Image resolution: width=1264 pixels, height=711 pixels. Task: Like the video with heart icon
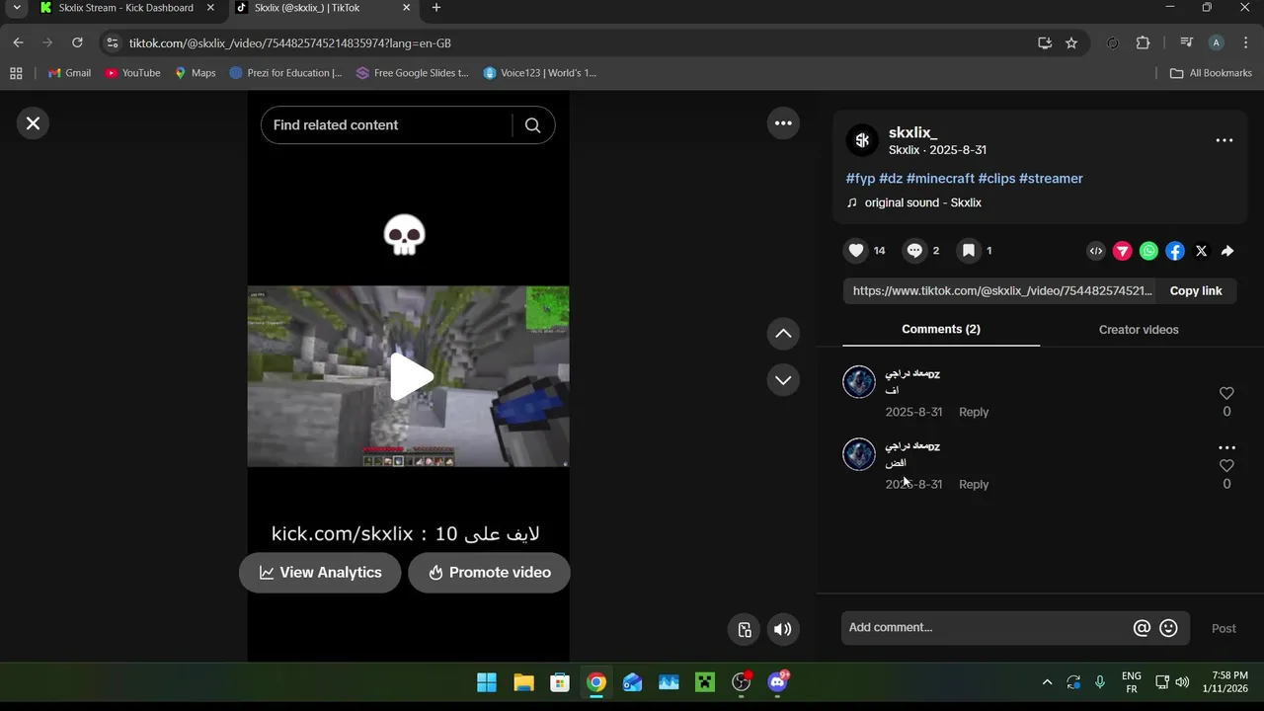[856, 251]
